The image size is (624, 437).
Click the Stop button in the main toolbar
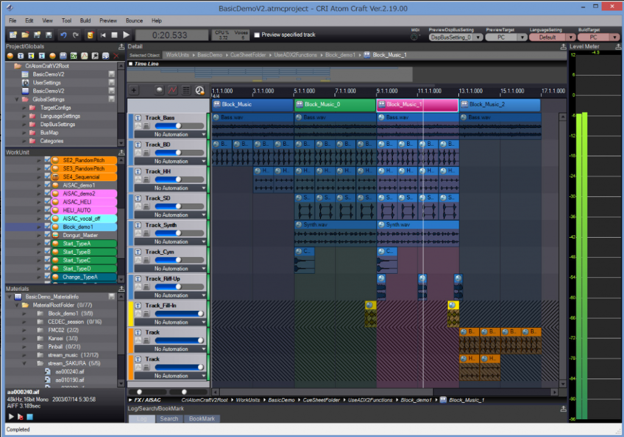[x=115, y=35]
